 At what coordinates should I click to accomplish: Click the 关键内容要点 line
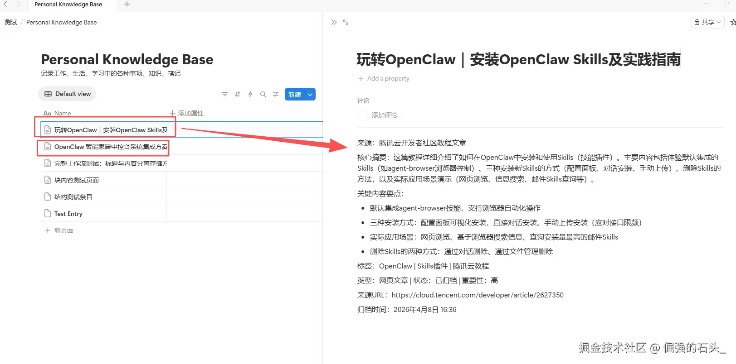(380, 194)
